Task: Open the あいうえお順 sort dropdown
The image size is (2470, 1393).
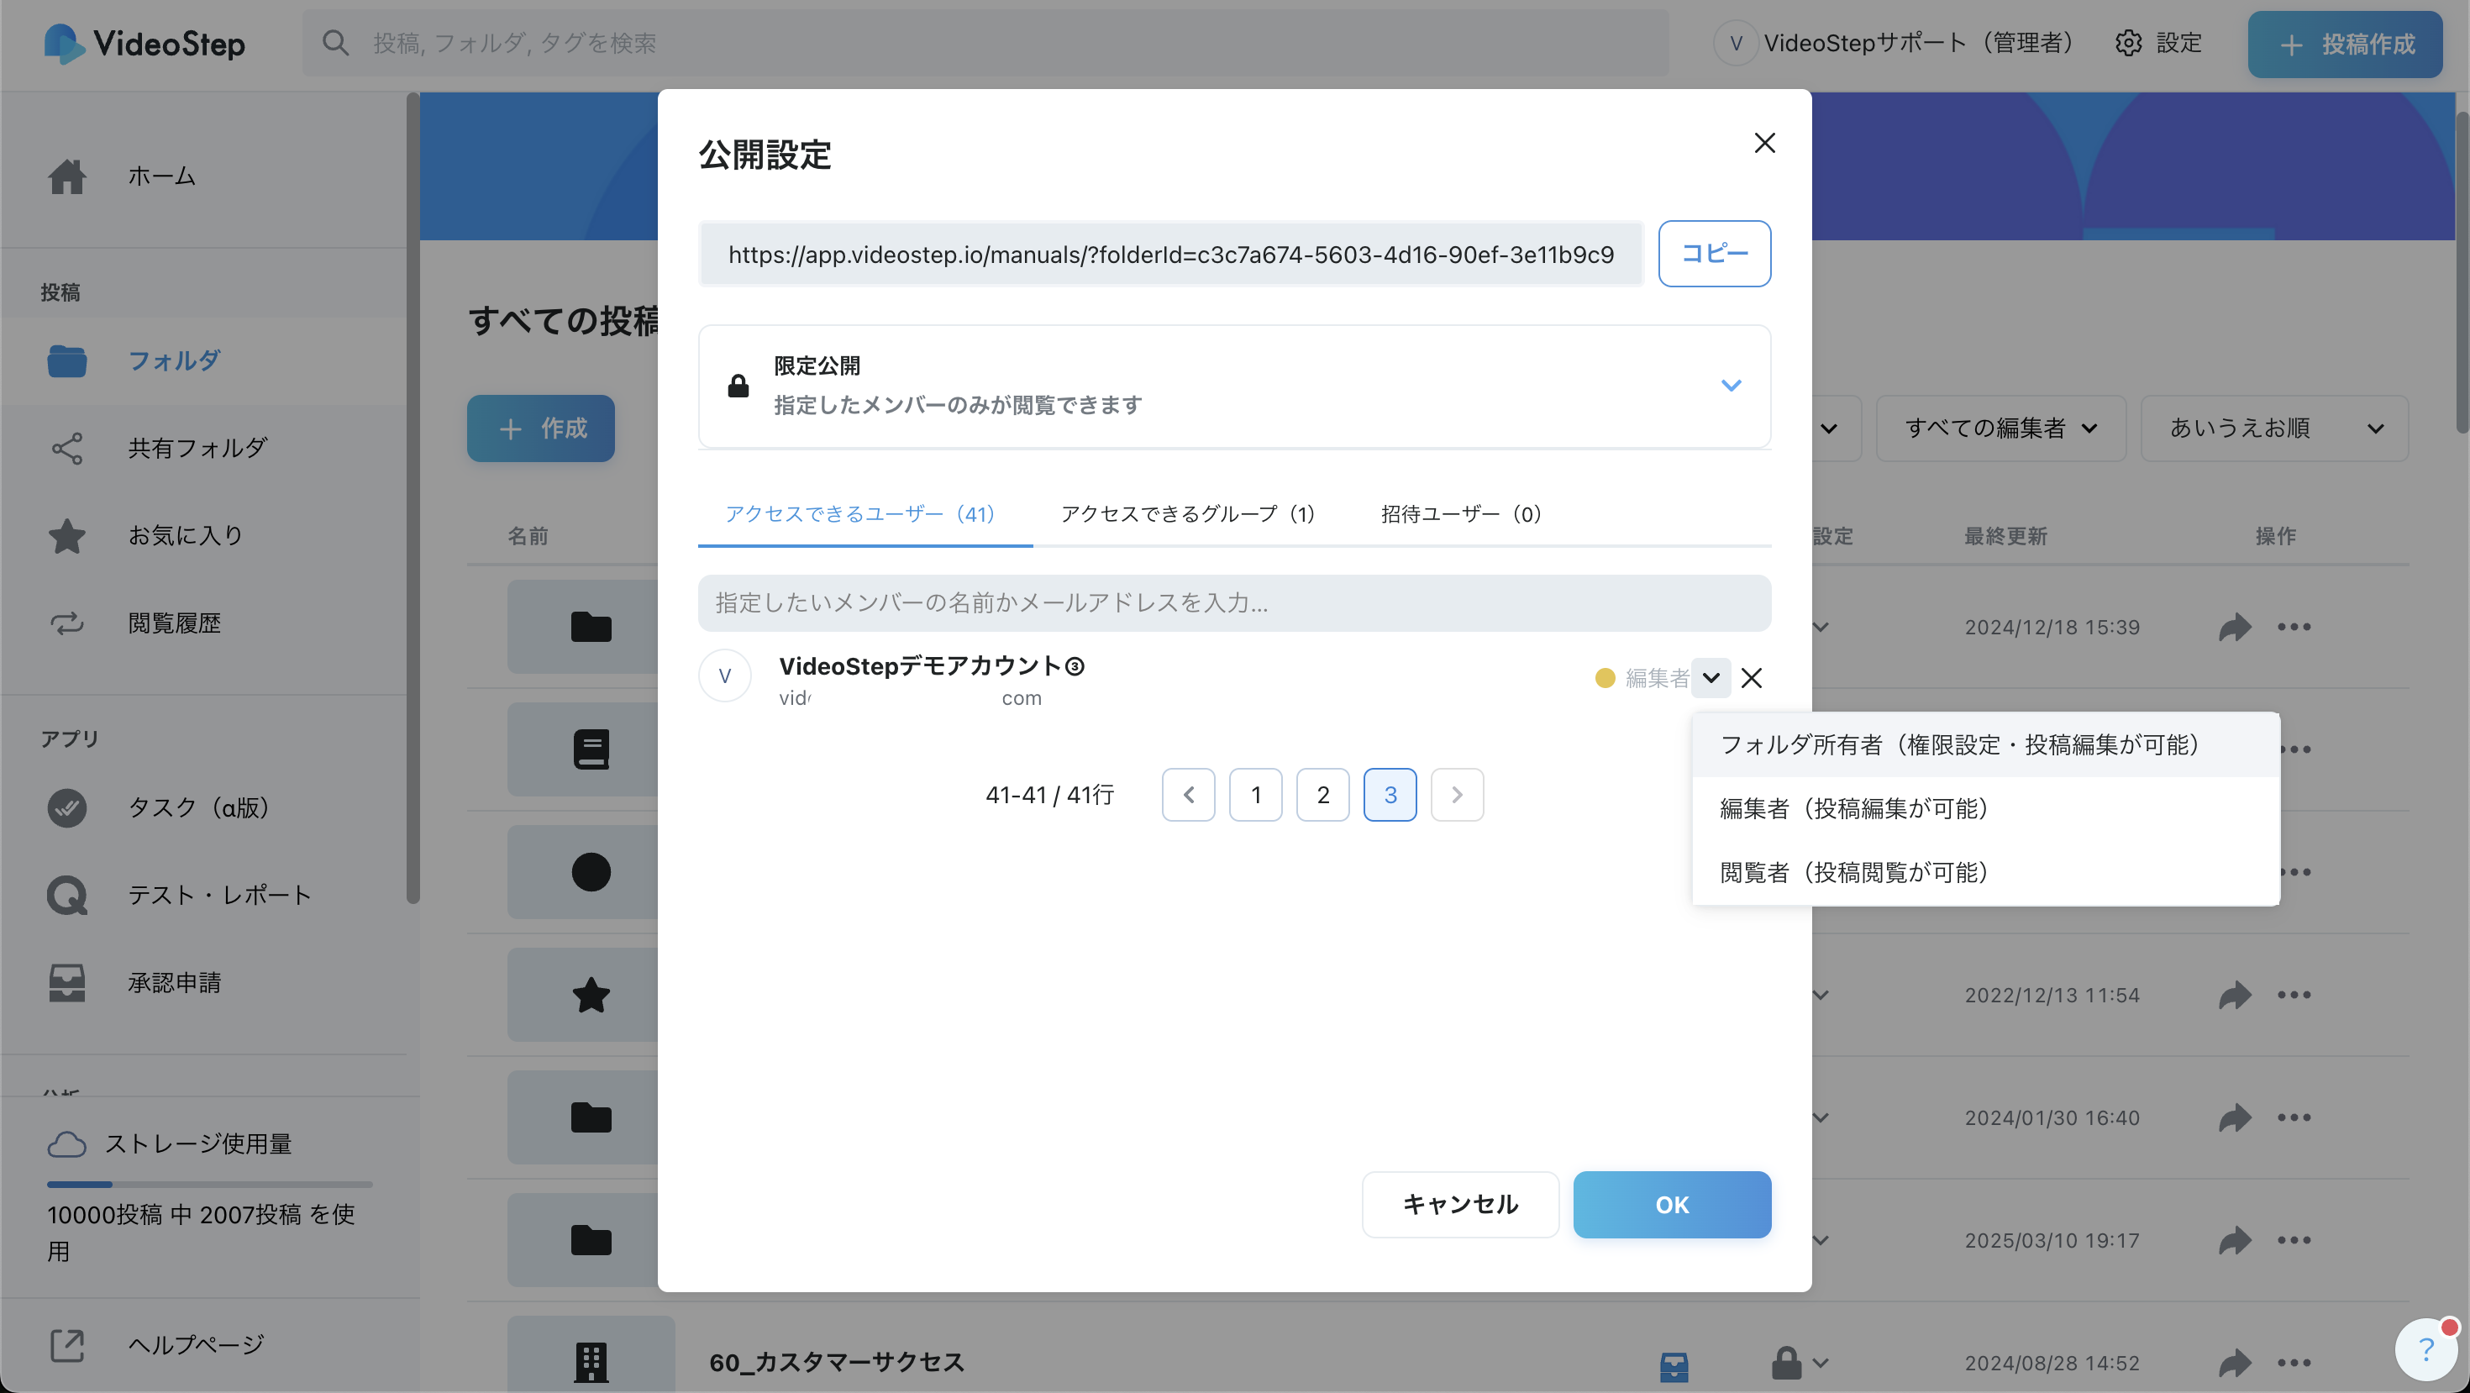Action: [x=2274, y=428]
